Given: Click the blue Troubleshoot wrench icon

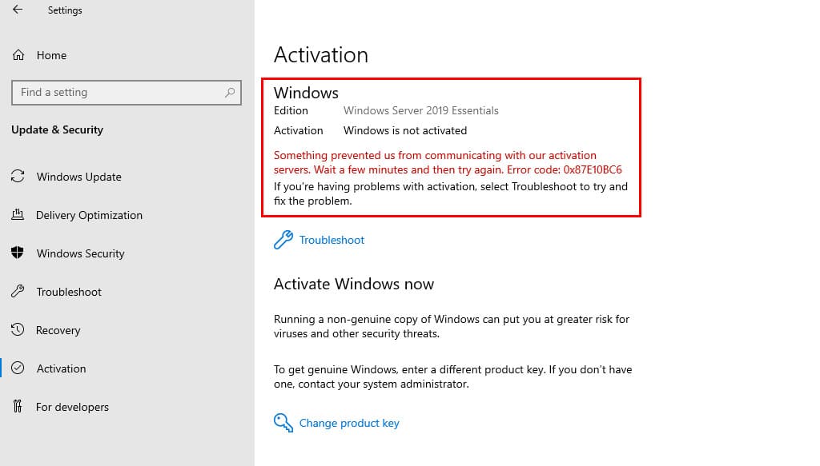Looking at the screenshot, I should (x=283, y=240).
